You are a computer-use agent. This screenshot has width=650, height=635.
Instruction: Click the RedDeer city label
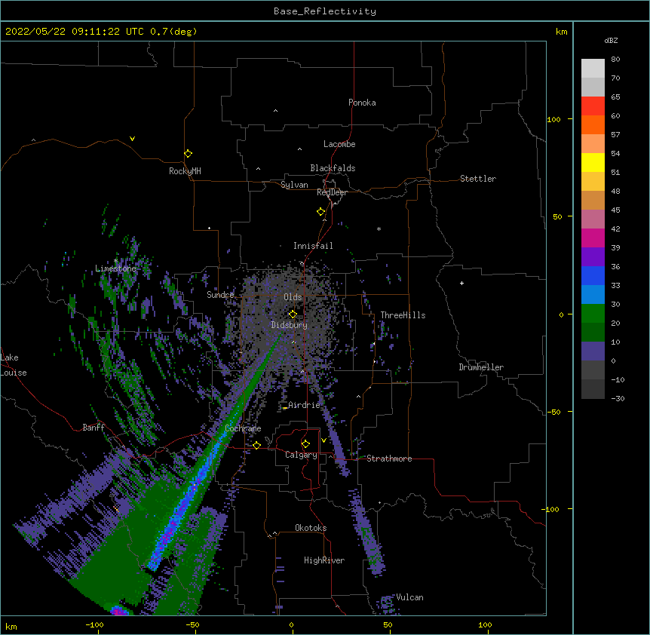(332, 192)
